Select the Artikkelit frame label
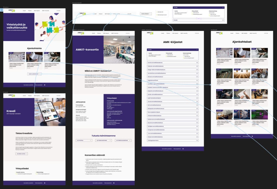277x189 pixels. [x=214, y=30]
